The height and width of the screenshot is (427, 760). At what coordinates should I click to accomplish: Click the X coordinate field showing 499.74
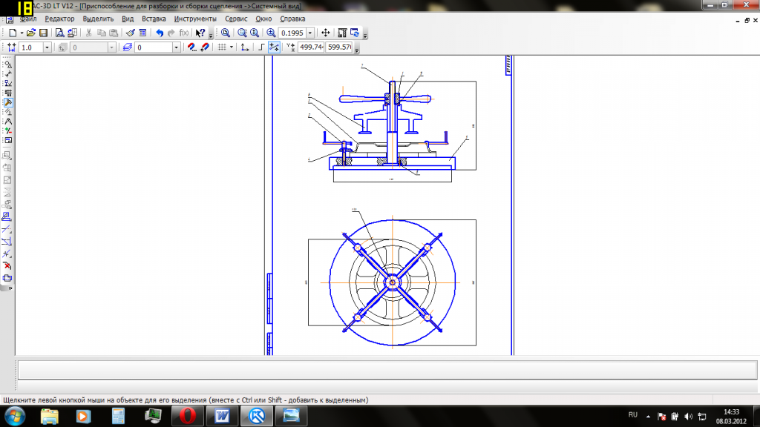tap(311, 47)
